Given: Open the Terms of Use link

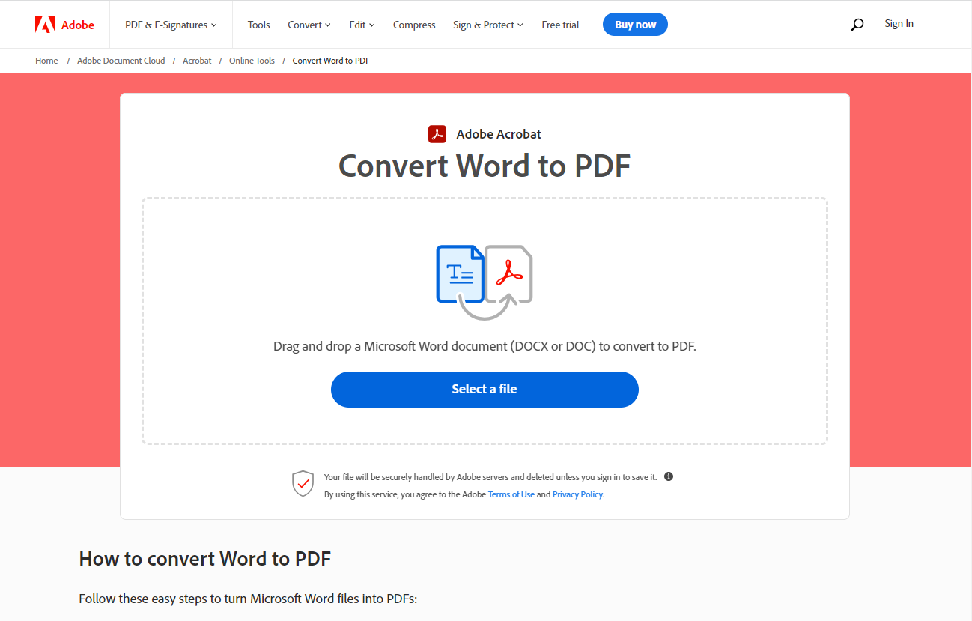Looking at the screenshot, I should tap(511, 494).
